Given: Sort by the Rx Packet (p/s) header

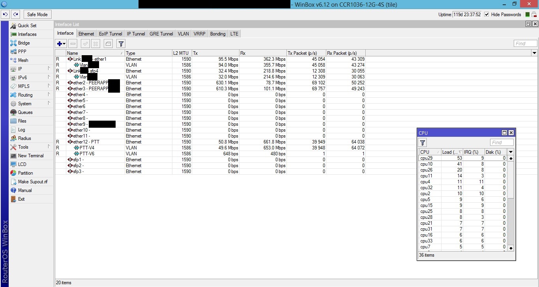Looking at the screenshot, I should (x=346, y=53).
